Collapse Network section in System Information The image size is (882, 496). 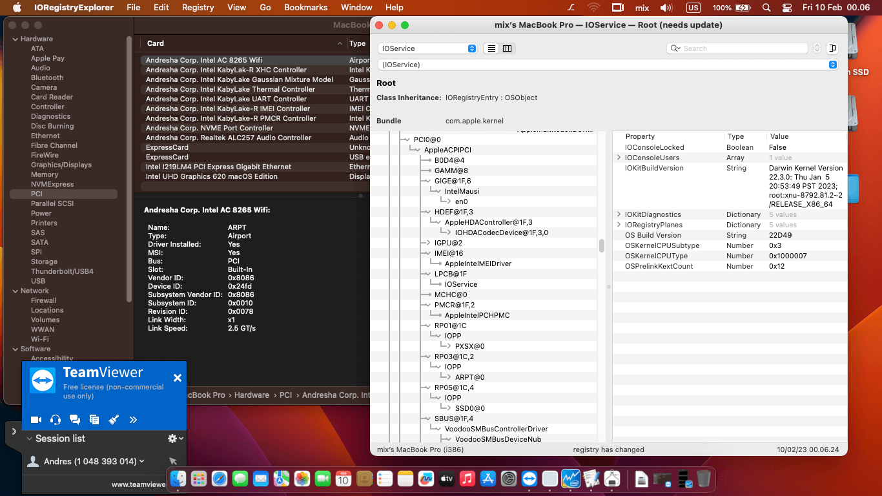(x=15, y=291)
